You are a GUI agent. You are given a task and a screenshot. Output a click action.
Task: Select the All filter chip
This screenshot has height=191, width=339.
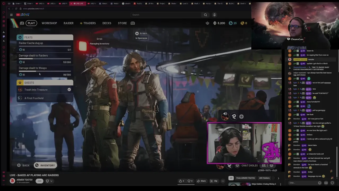pos(231,178)
